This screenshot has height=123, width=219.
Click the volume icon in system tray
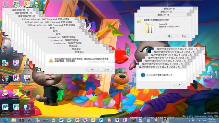click(200, 120)
